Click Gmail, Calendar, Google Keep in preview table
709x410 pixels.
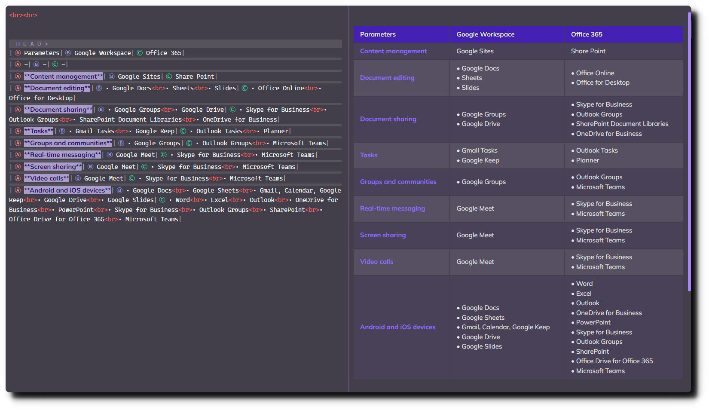[x=506, y=327]
